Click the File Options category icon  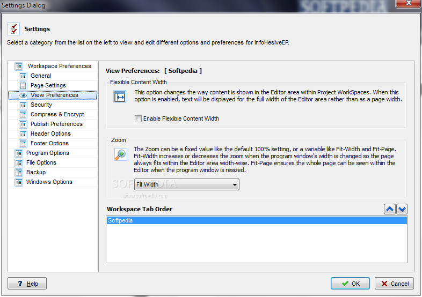tap(19, 163)
